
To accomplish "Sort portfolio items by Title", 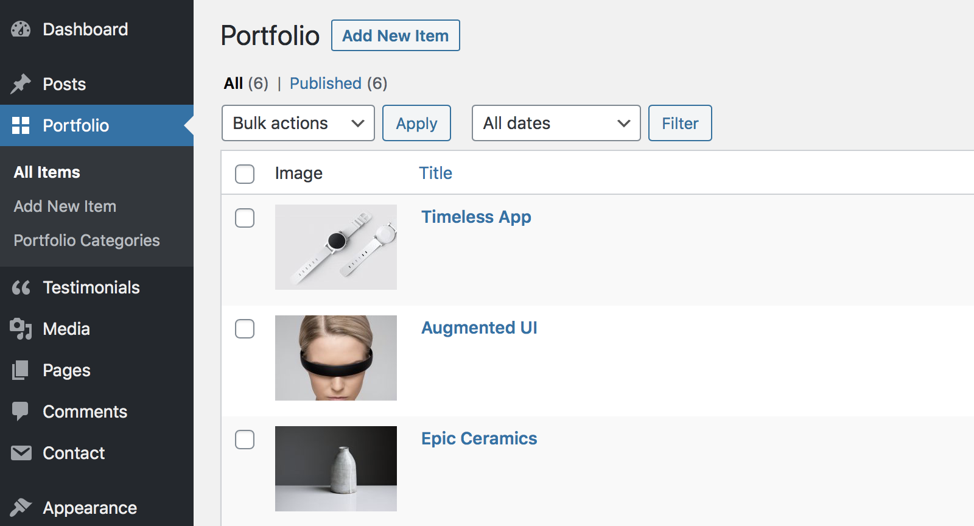I will pos(435,173).
